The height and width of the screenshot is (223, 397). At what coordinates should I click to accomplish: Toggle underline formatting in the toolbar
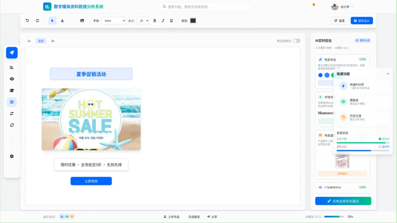pos(171,20)
